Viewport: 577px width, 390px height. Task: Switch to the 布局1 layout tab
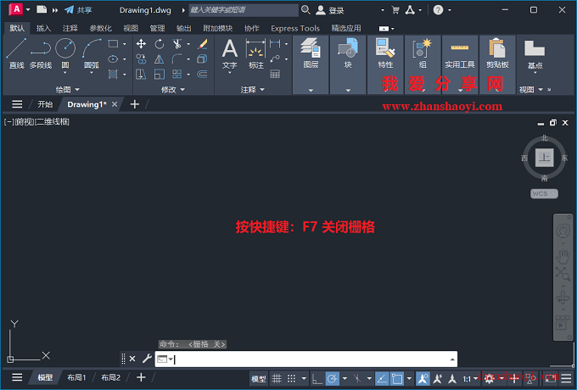[76, 377]
